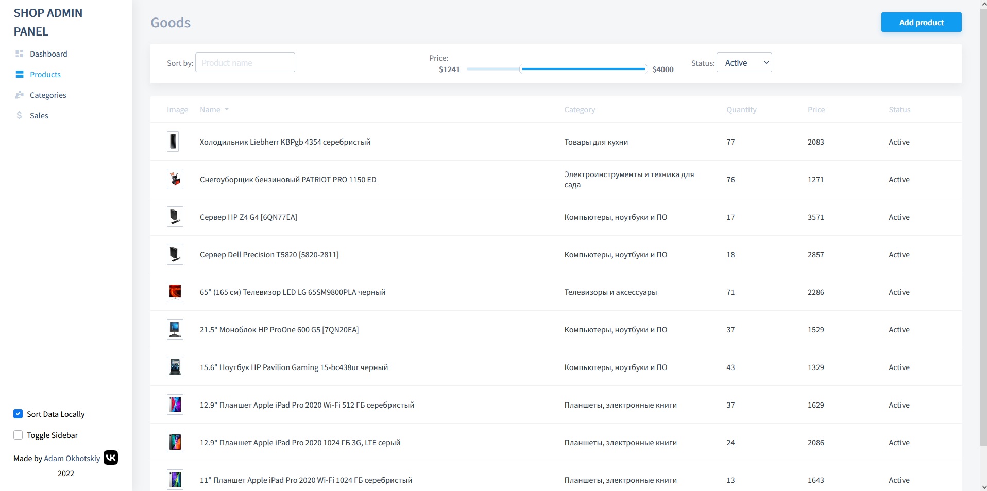Open the VK social icon link

(x=111, y=458)
